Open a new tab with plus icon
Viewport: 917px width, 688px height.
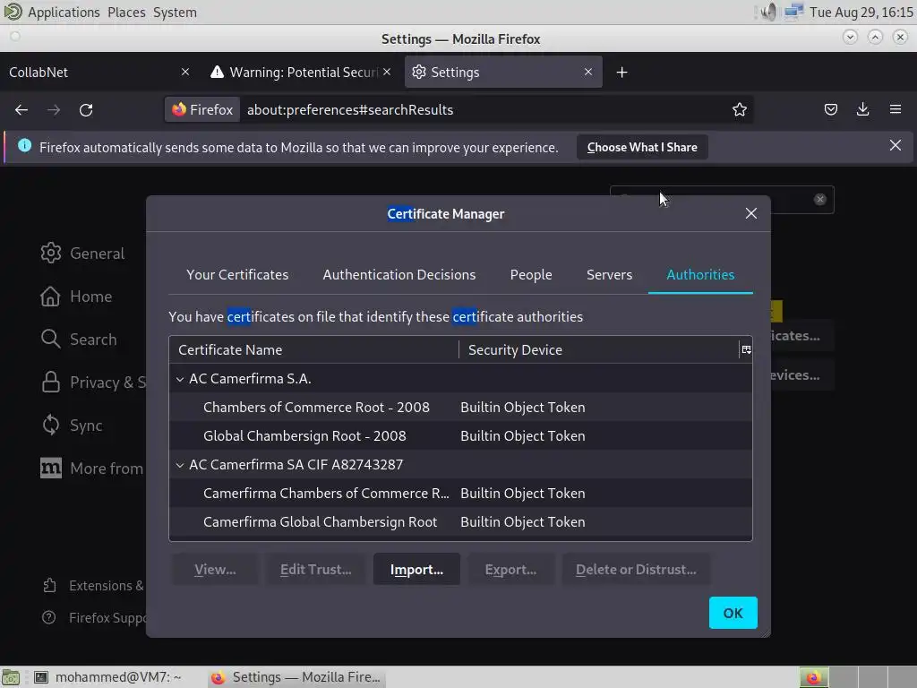tap(621, 72)
